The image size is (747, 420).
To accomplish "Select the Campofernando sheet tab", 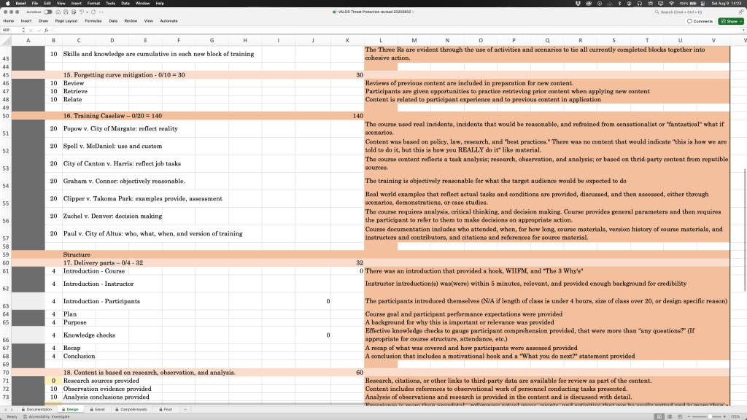I will click(131, 409).
